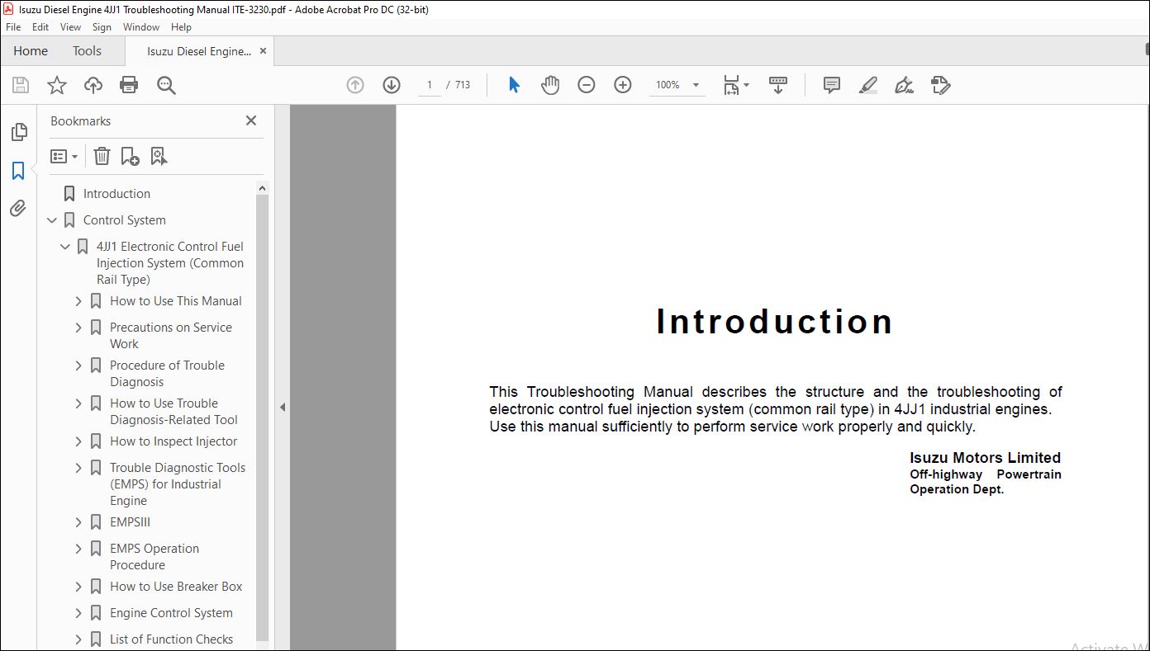The image size is (1150, 651).
Task: Close the Bookmarks panel
Action: pos(251,120)
